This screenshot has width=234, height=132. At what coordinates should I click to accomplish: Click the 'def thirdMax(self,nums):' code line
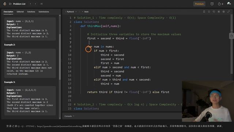(x=101, y=26)
